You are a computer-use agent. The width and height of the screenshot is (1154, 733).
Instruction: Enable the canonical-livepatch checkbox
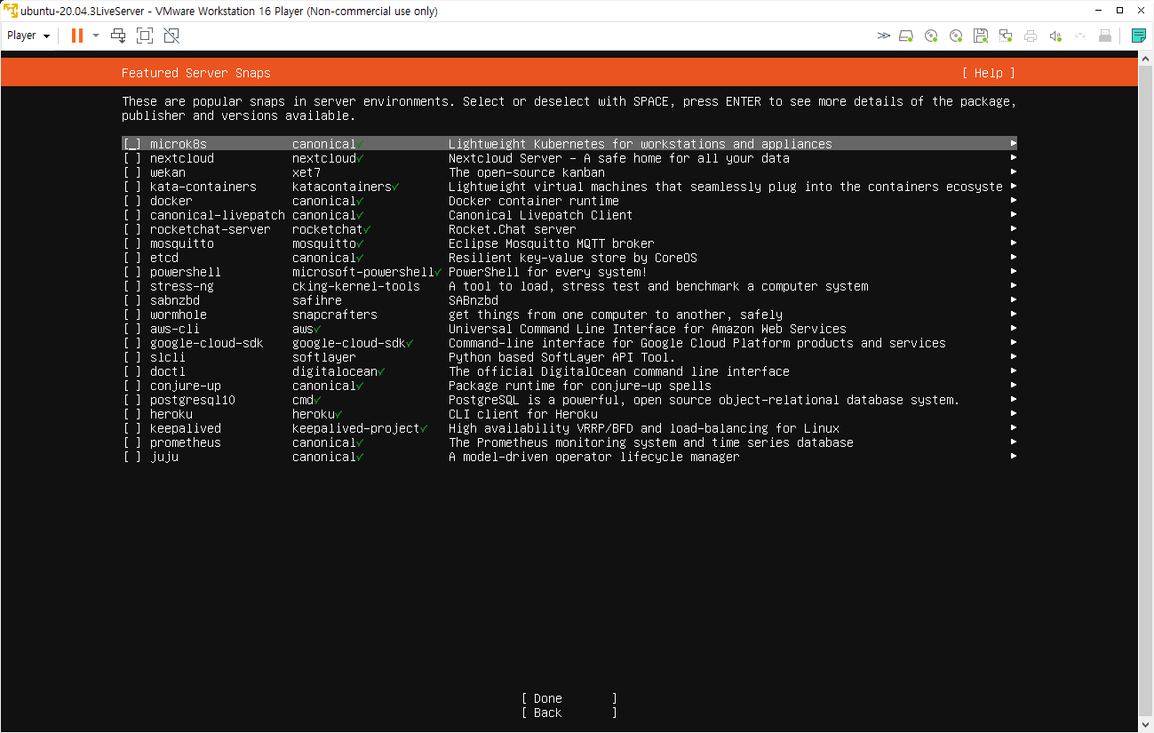coord(132,215)
